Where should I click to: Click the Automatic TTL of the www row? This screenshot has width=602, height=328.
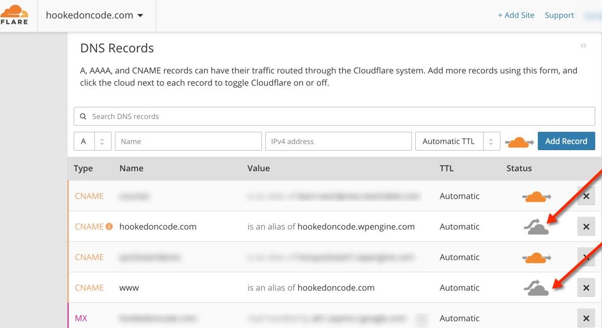click(459, 288)
